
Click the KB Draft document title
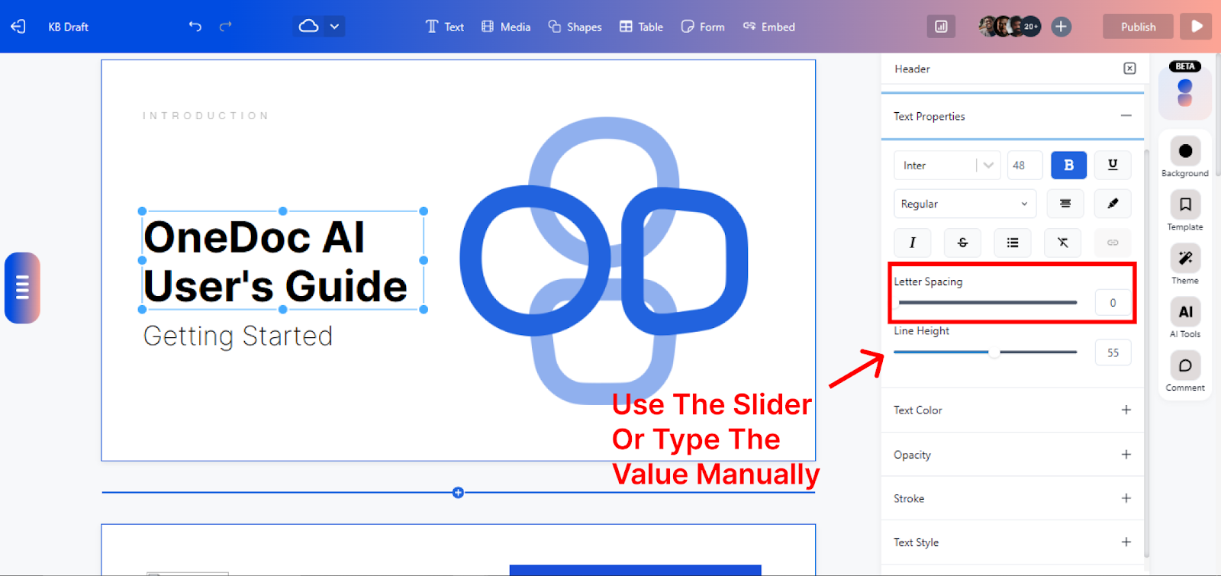coord(68,27)
